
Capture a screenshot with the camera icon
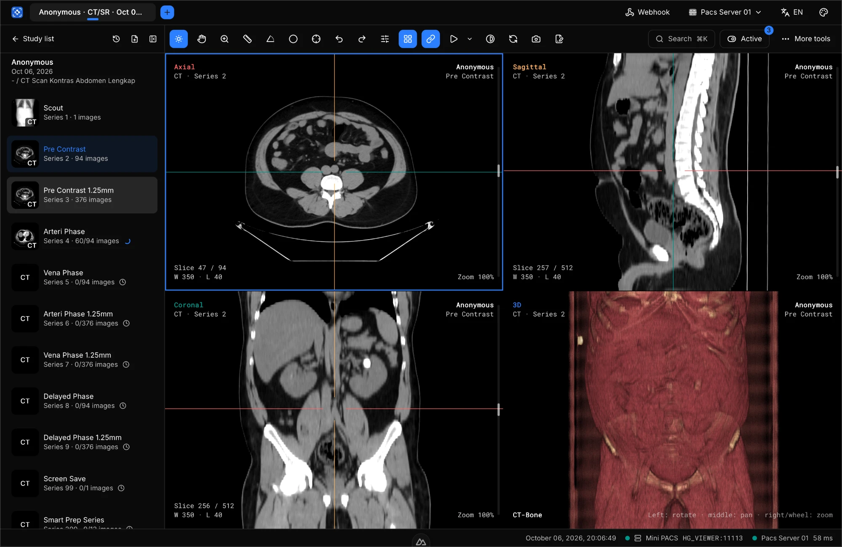tap(536, 39)
